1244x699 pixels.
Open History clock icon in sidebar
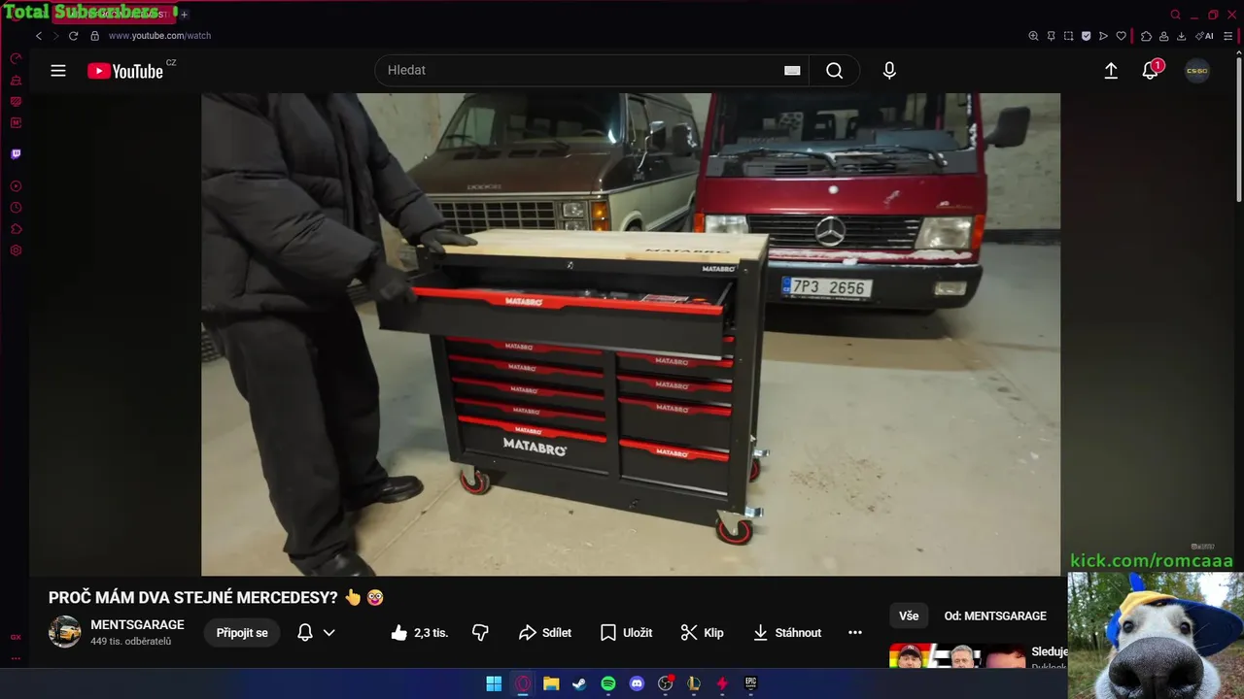(x=16, y=208)
